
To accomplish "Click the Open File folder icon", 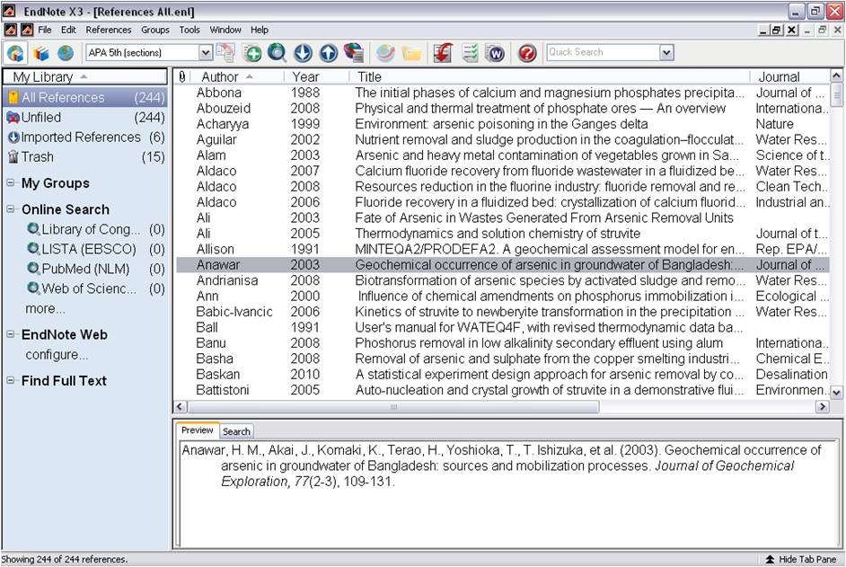I will pos(411,53).
